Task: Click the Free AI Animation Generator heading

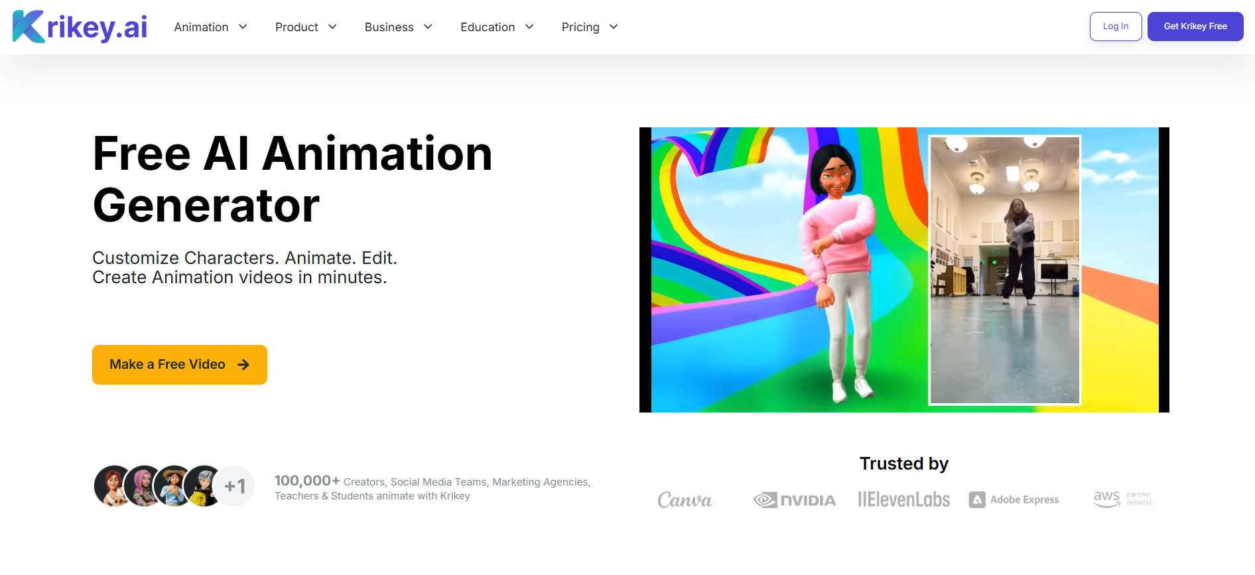Action: [x=293, y=179]
